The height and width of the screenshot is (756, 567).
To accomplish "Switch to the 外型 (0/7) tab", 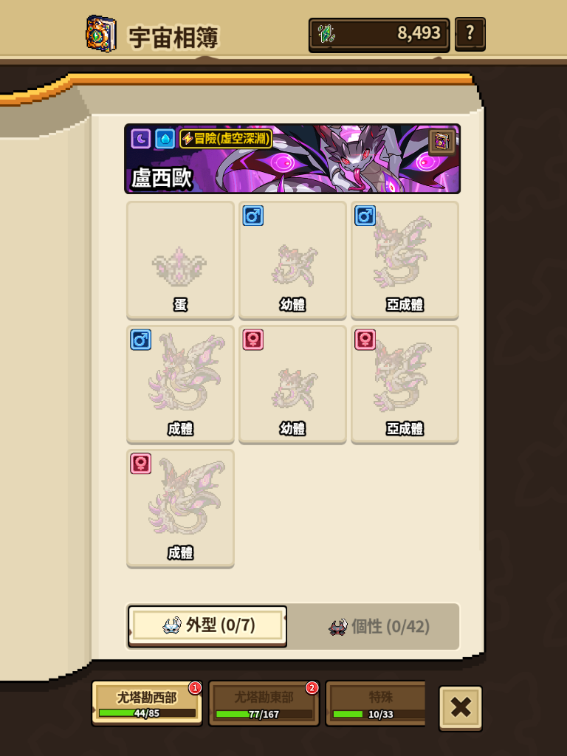I will point(207,626).
